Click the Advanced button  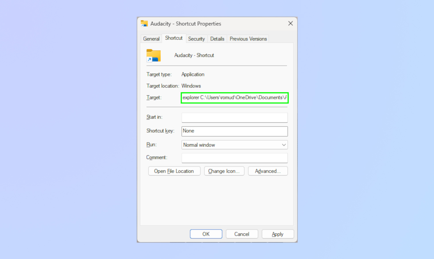(268, 171)
